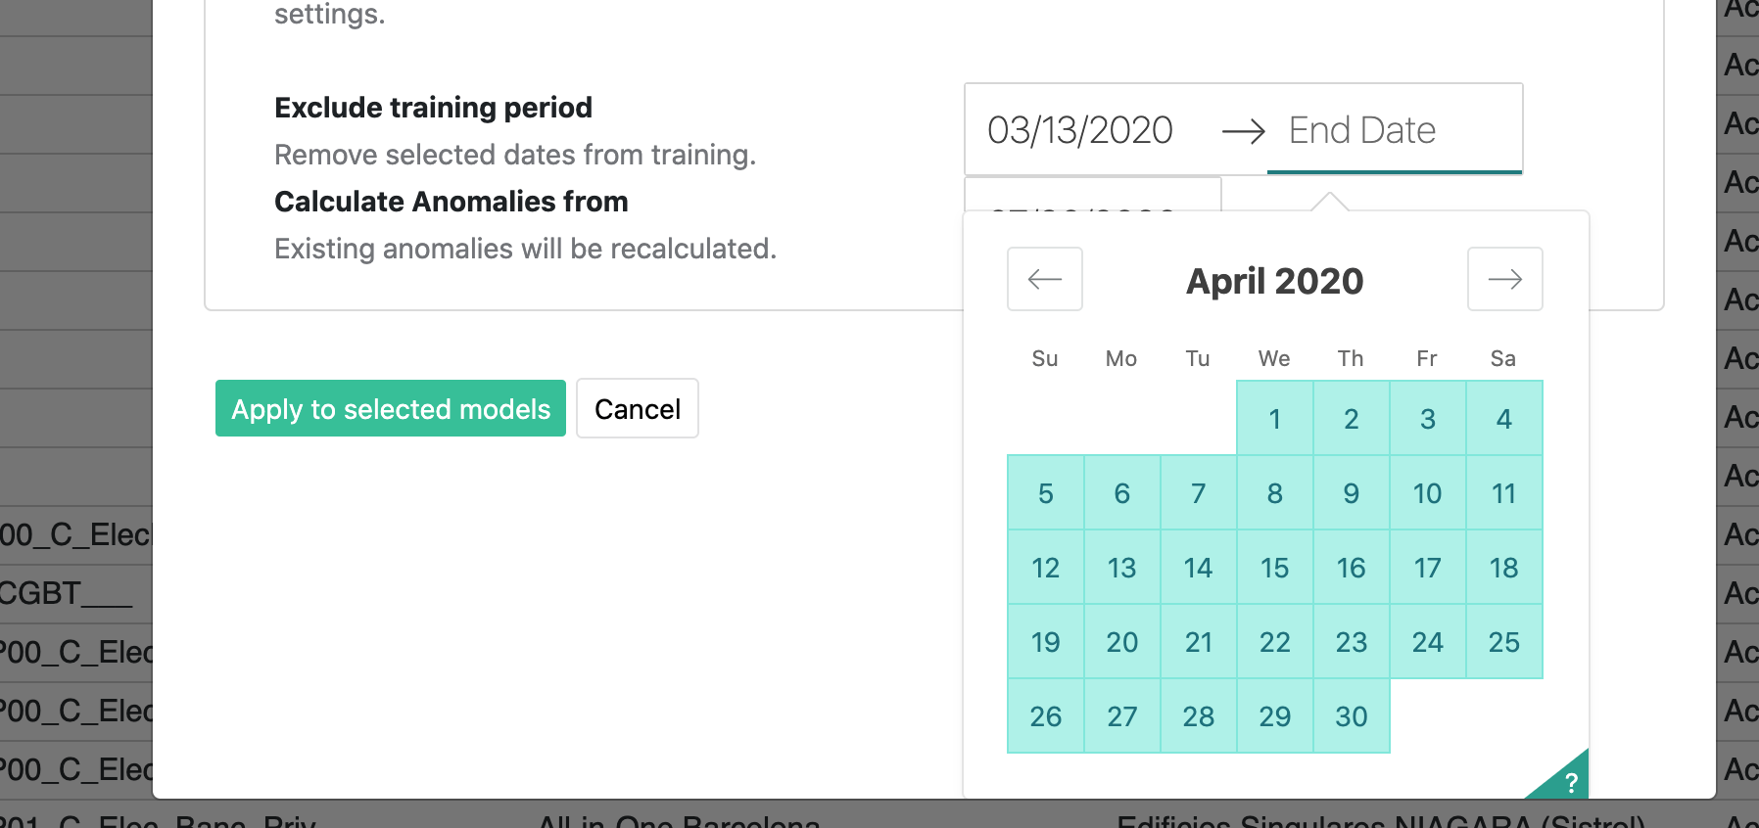Edit start date 03/13/2020 field
Image resolution: width=1759 pixels, height=828 pixels.
pyautogui.click(x=1080, y=130)
